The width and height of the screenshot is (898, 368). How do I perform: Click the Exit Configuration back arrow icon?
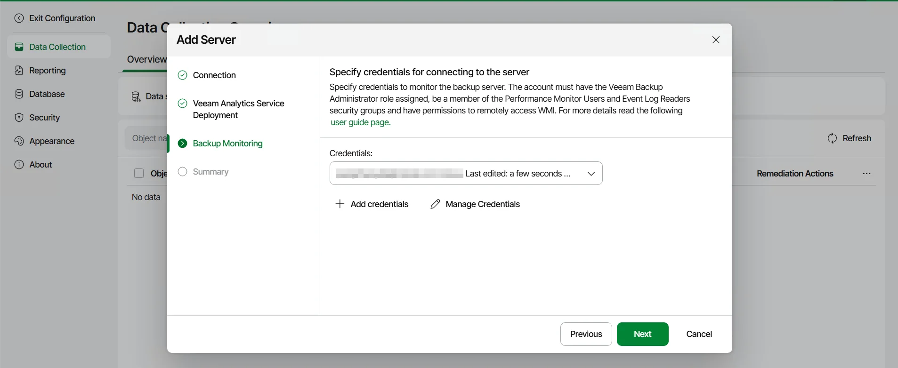(19, 18)
